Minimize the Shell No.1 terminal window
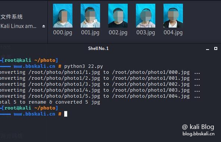221x142 pixels. 208,49
